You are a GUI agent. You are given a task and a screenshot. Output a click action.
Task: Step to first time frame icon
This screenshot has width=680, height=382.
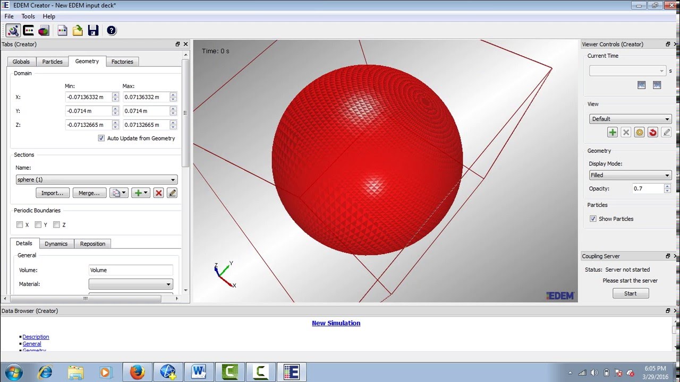[641, 85]
